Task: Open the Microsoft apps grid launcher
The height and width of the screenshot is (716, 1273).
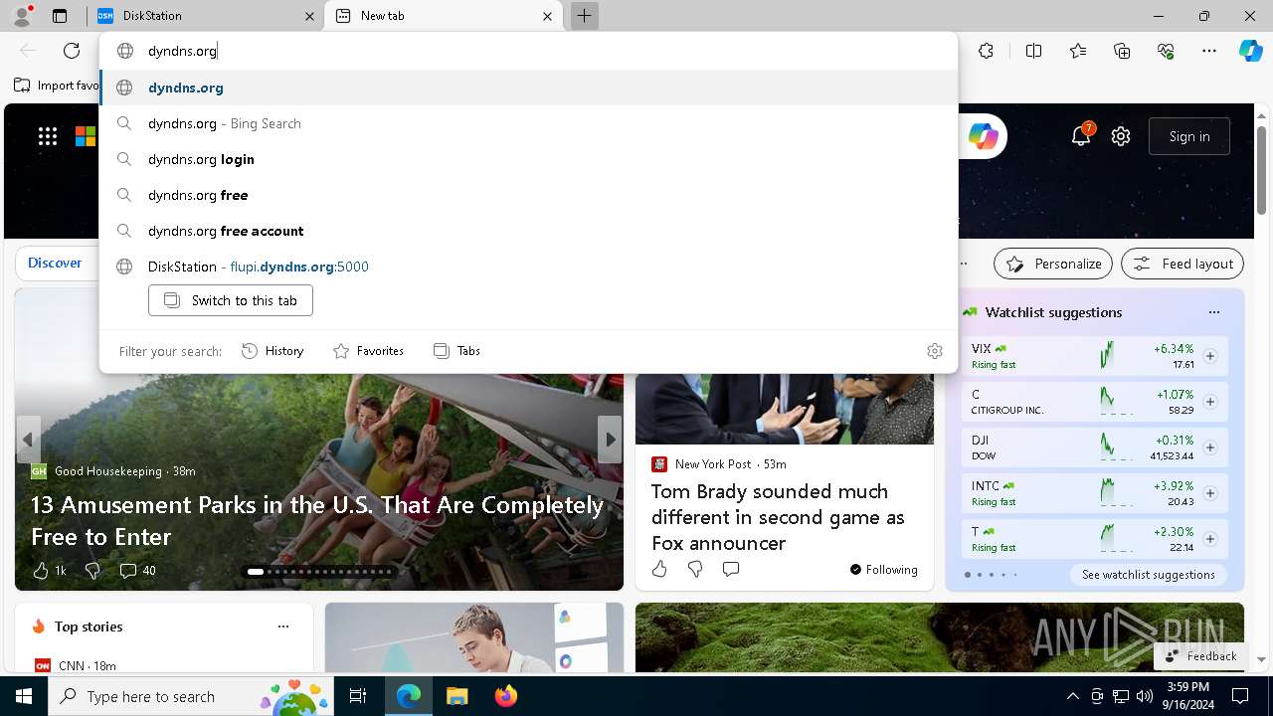Action: tap(48, 136)
